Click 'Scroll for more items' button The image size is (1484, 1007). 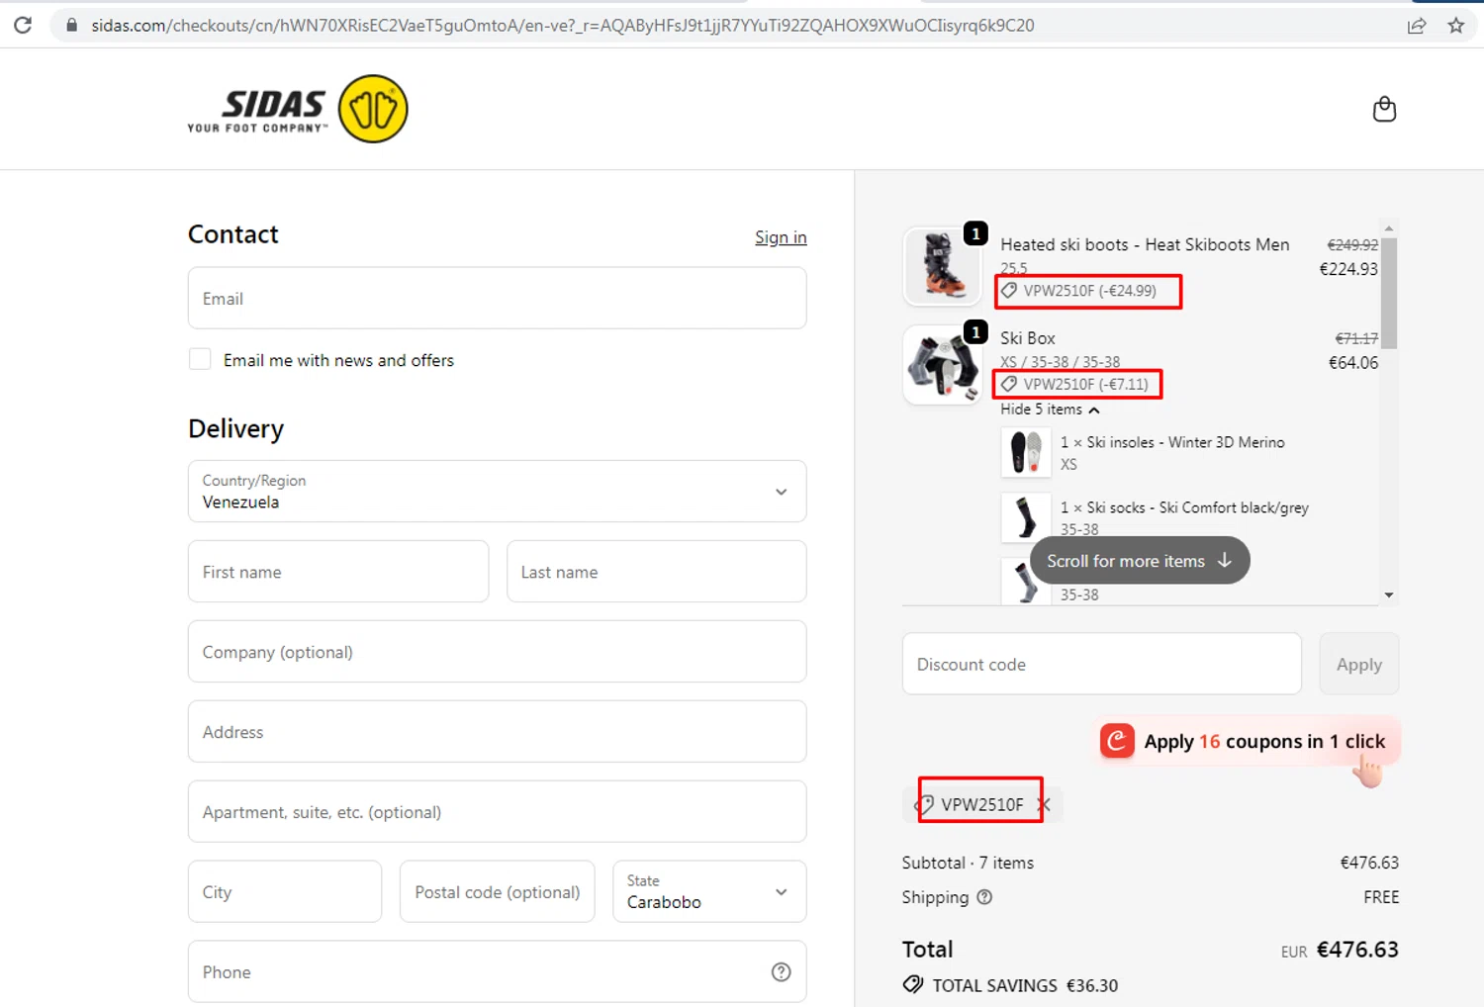[1140, 561]
